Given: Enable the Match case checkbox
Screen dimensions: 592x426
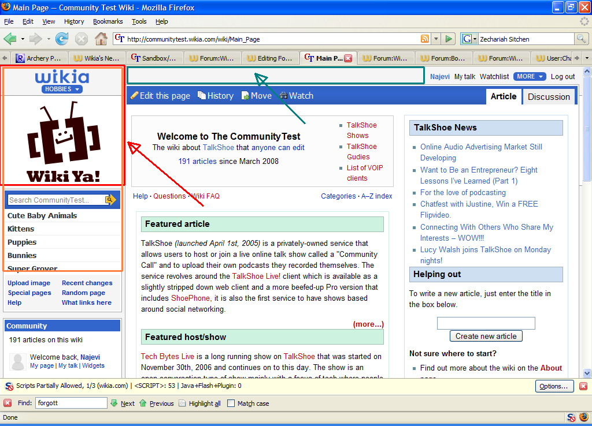Looking at the screenshot, I should 231,403.
